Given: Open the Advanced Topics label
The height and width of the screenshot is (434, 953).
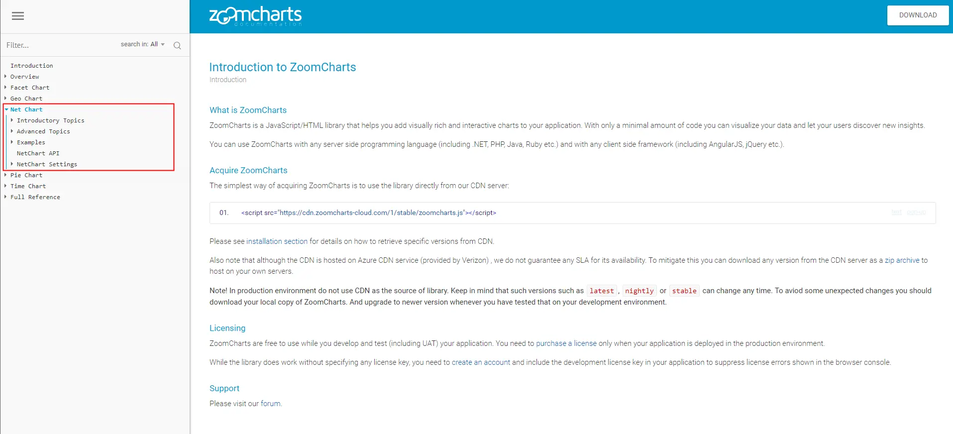Looking at the screenshot, I should coord(43,131).
